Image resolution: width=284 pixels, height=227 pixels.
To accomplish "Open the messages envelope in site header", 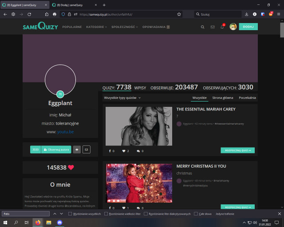I will click(x=213, y=27).
